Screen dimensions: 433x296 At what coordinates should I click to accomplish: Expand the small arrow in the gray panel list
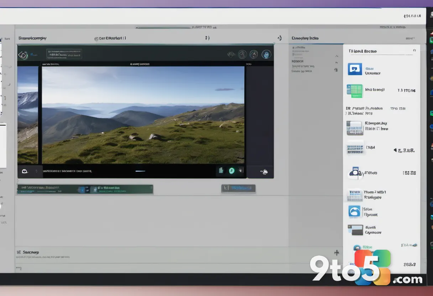coord(337,56)
